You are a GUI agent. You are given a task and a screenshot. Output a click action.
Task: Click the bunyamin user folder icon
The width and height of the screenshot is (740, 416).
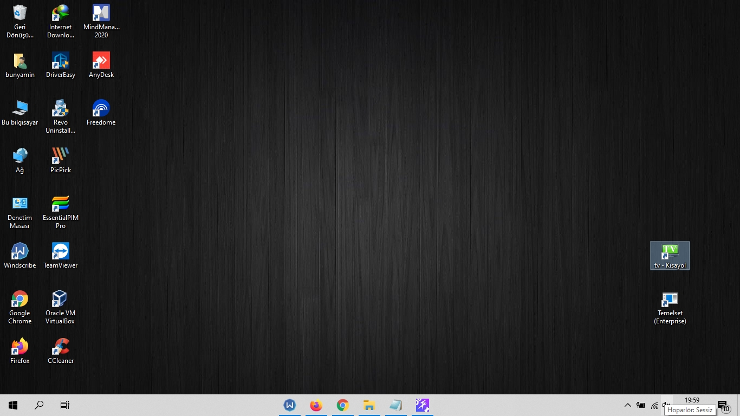pos(20,66)
